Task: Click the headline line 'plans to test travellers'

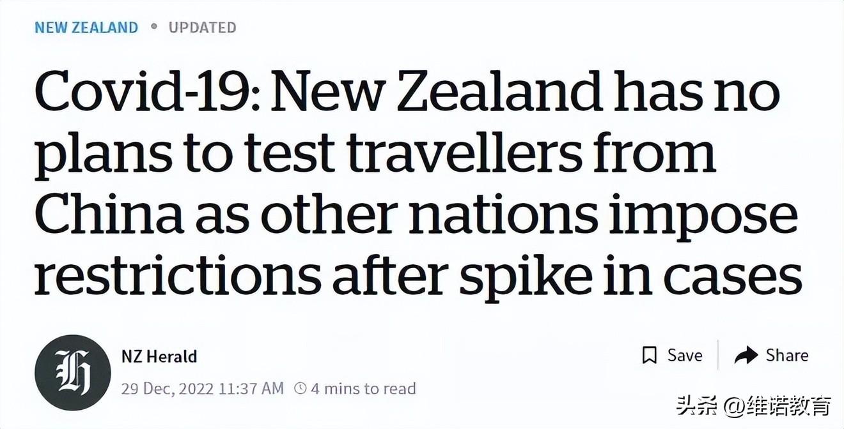Action: [x=374, y=156]
